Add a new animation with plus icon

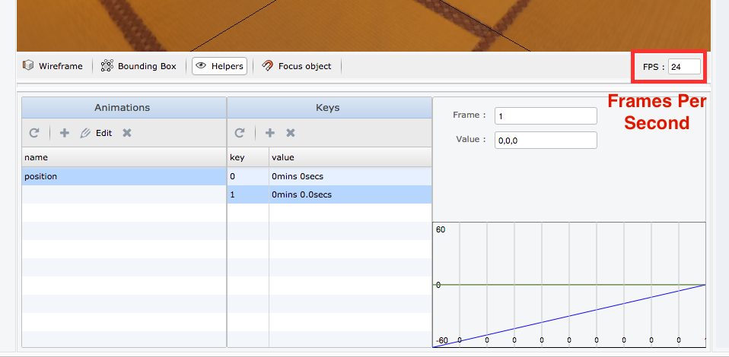(65, 133)
